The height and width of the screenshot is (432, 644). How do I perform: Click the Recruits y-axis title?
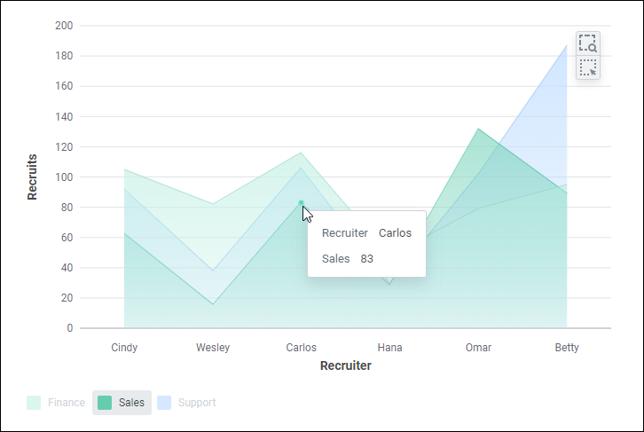click(x=32, y=177)
